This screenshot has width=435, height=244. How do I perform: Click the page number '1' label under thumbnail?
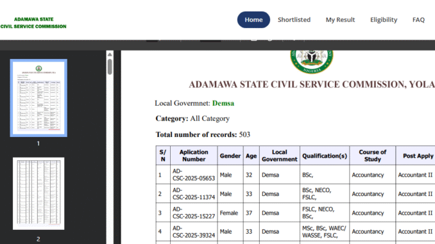click(x=38, y=143)
